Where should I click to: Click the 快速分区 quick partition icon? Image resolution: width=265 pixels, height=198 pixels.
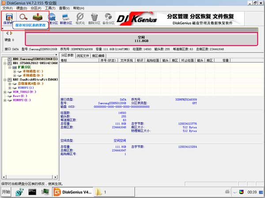(x=53, y=19)
